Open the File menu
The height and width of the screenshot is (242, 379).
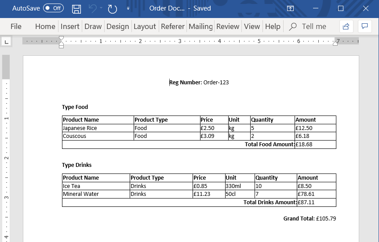(x=16, y=26)
